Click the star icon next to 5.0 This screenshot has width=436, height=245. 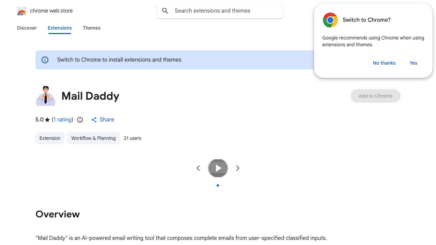point(47,120)
